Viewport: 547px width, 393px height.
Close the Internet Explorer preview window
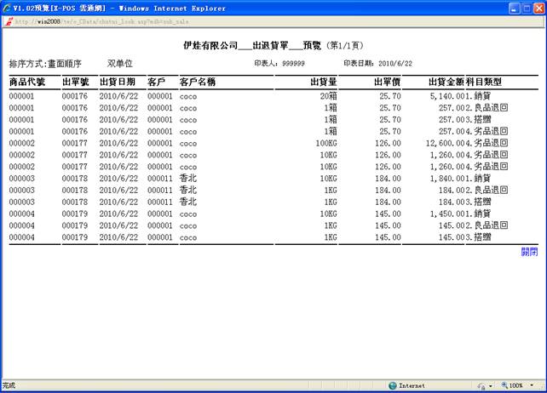[x=533, y=9]
